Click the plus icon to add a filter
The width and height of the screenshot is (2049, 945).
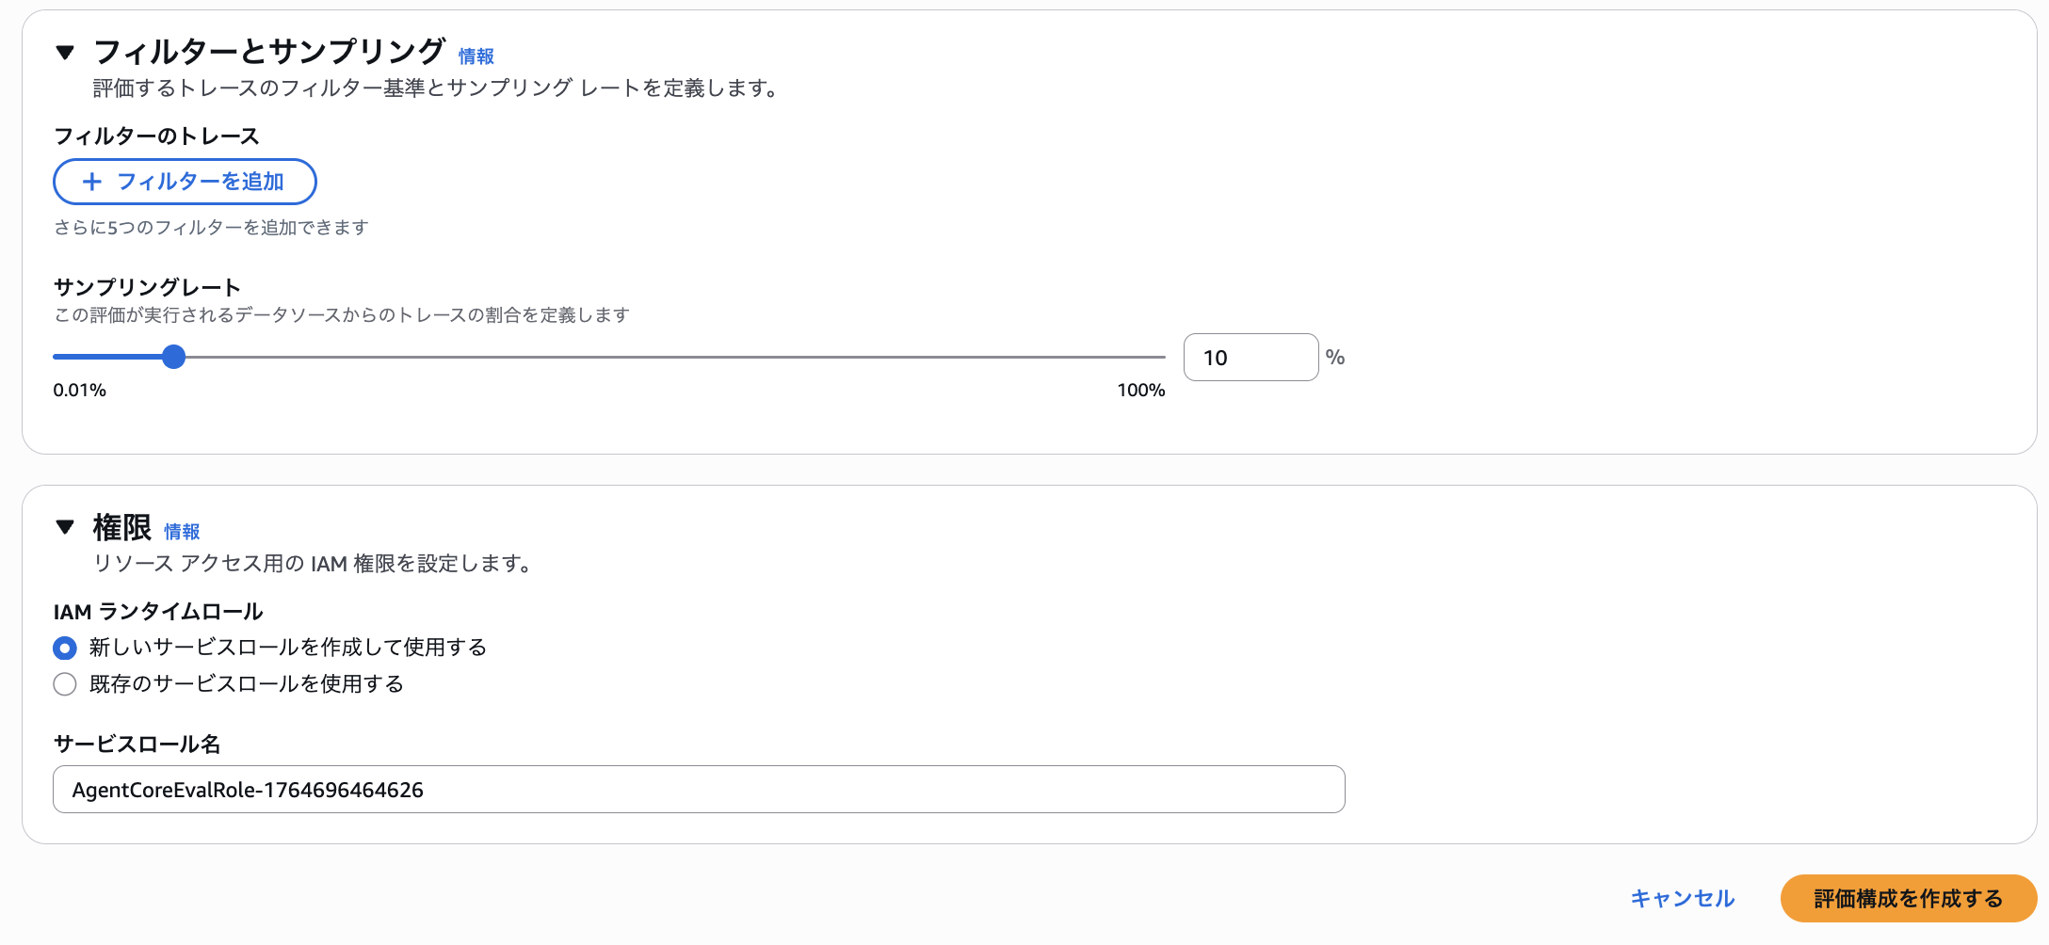click(x=91, y=182)
